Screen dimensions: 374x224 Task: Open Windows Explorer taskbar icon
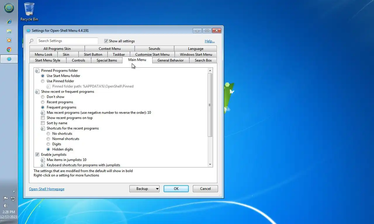tap(9, 31)
